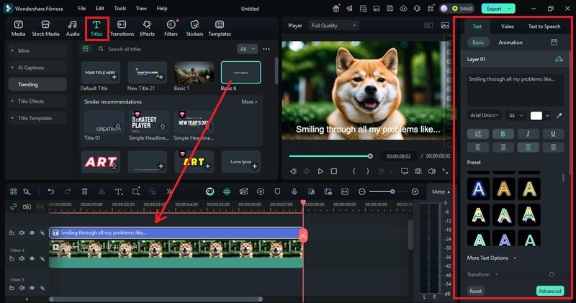Click the Reset button
Image resolution: width=576 pixels, height=303 pixels.
click(x=475, y=291)
